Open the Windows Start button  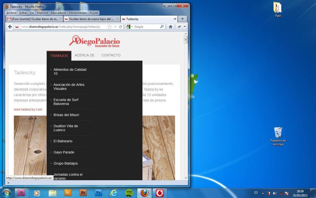(6, 193)
